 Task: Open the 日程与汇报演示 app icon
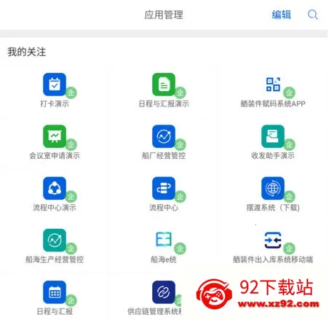(164, 85)
